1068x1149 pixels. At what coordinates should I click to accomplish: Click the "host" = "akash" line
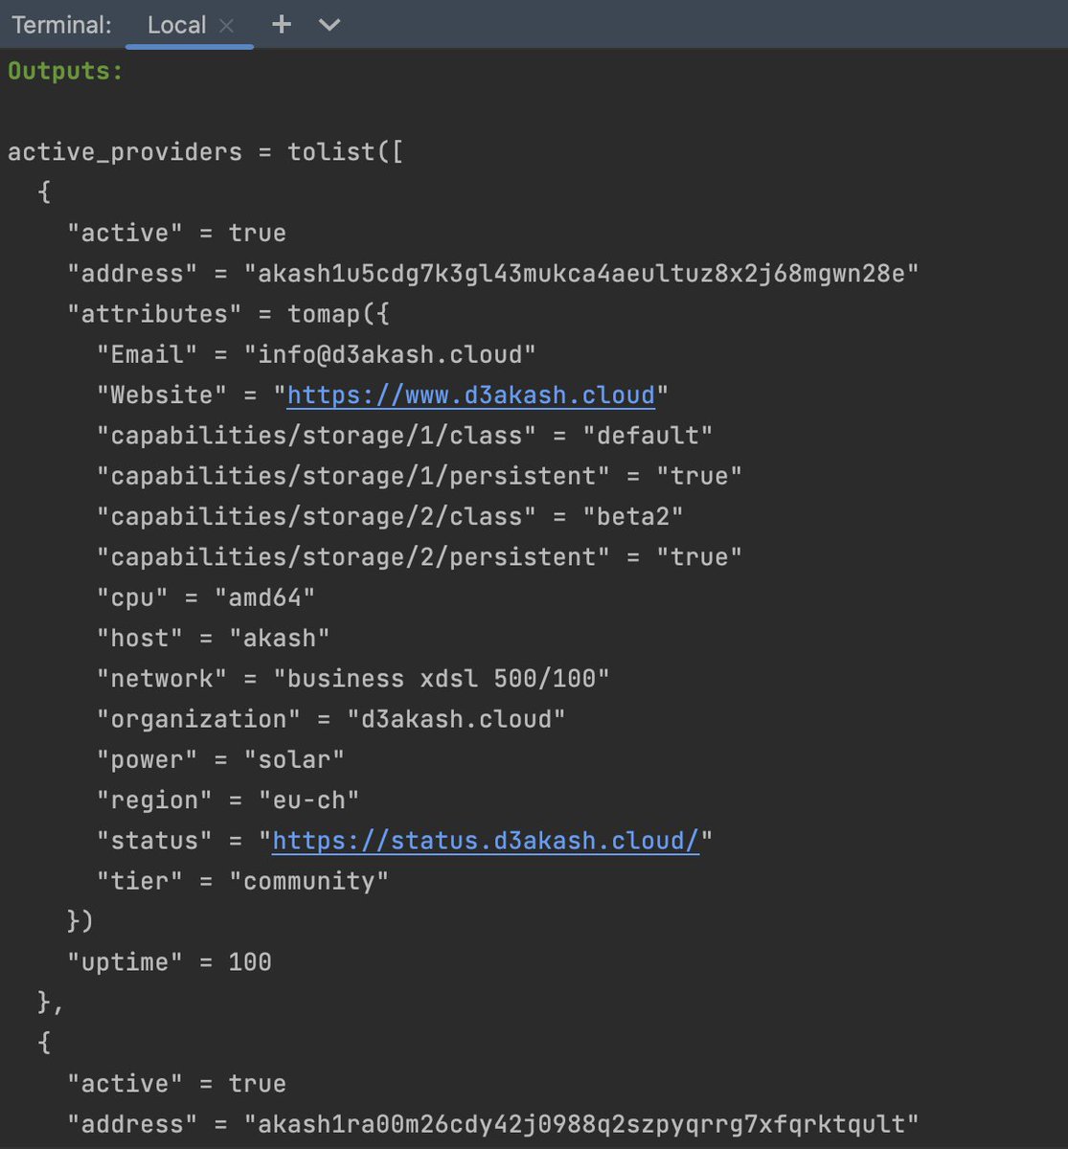pos(214,639)
